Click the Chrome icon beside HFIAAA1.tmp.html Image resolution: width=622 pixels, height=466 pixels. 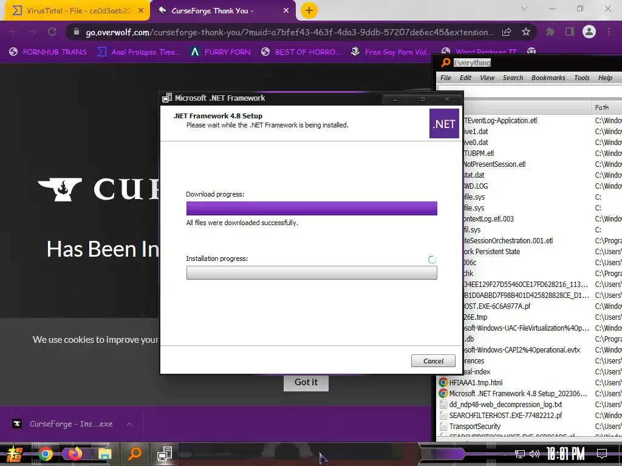coord(443,383)
